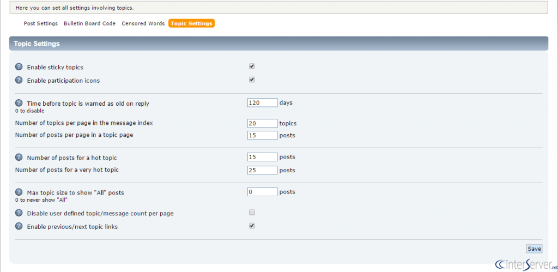The image size is (558, 272).
Task: Click the Topic Settings section header
Action: (278, 44)
